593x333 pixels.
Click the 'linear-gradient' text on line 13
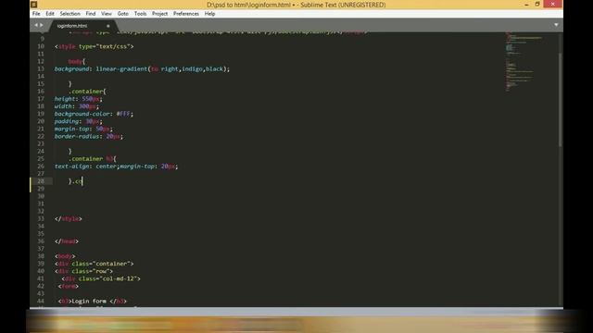121,68
